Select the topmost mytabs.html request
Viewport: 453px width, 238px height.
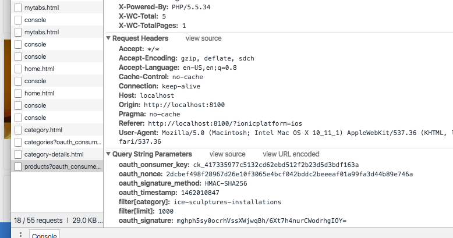[x=57, y=8]
